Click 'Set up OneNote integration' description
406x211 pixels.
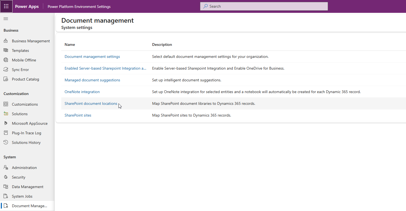[x=256, y=92]
